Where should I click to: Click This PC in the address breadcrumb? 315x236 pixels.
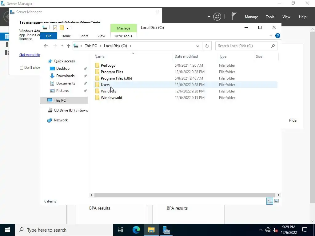pyautogui.click(x=91, y=46)
